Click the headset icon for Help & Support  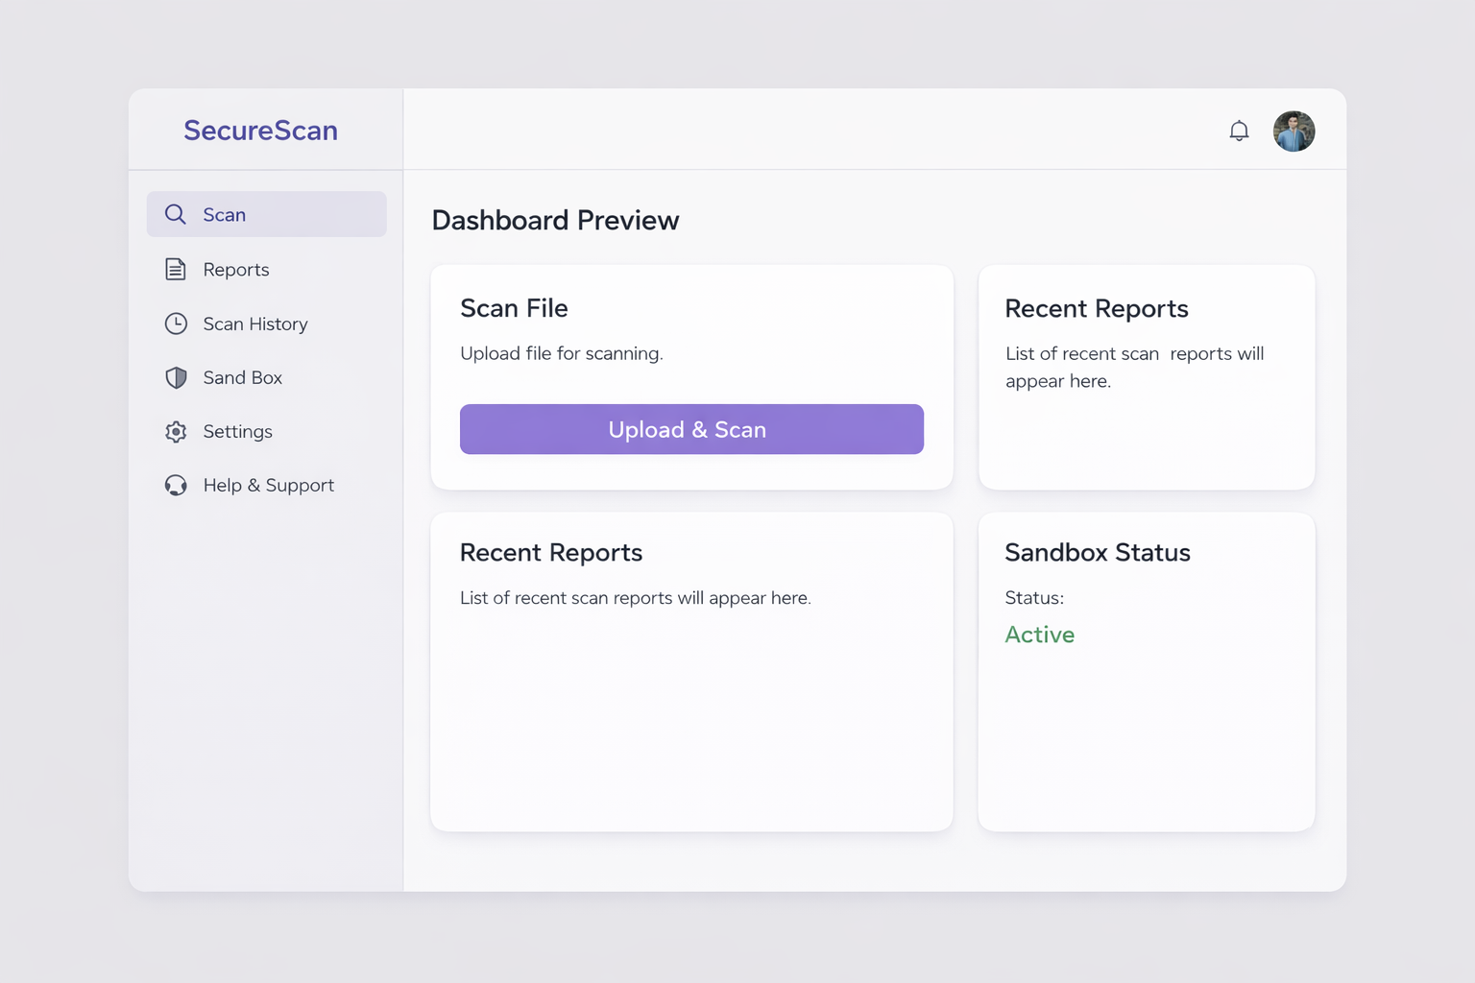(x=176, y=485)
